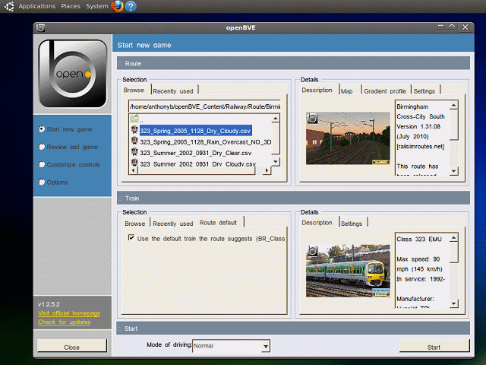Switch to train Recently used tab

click(173, 224)
